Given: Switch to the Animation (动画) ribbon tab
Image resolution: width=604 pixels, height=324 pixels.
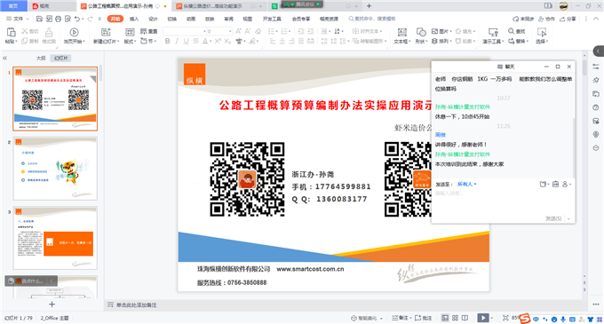Looking at the screenshot, I should tap(191, 19).
